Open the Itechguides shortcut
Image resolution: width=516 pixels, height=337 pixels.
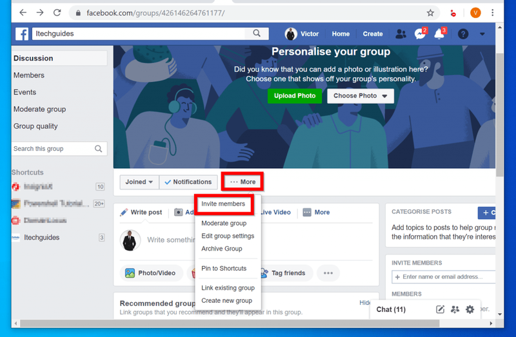coord(41,237)
